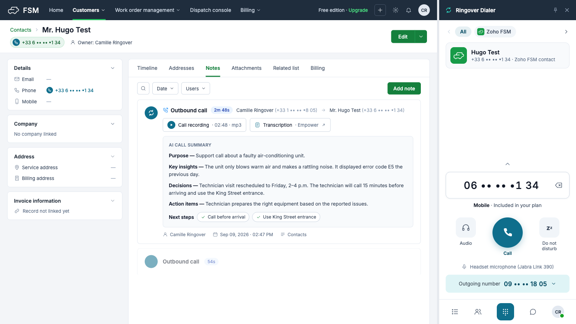
Task: Click the search icon in Notes filter bar
Action: (143, 89)
